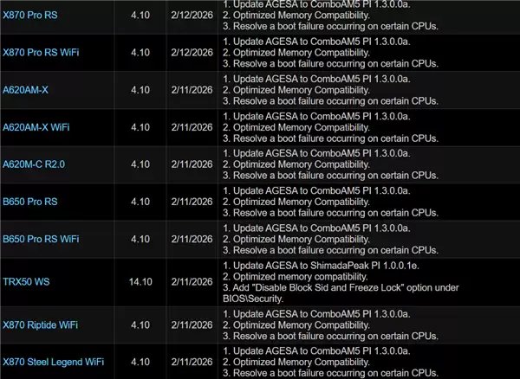Screen dimensions: 520x379
Task: Open the X870 Pro RS motherboard link
Action: (32, 15)
